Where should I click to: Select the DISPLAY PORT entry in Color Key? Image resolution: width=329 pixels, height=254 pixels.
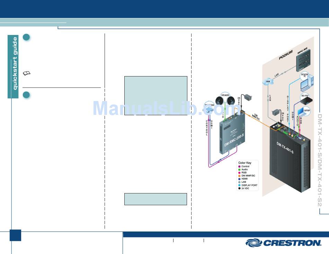(x=248, y=185)
